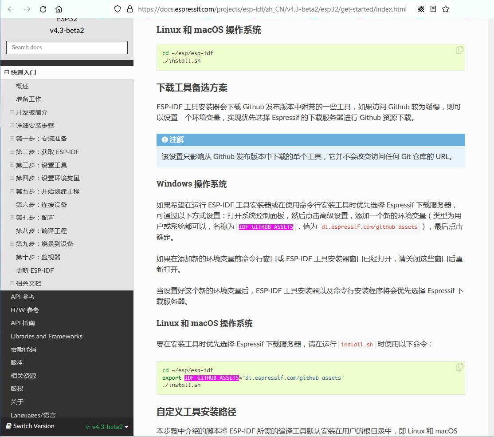Click the 自定义工具安装路径 heading
494x437 pixels.
196,412
